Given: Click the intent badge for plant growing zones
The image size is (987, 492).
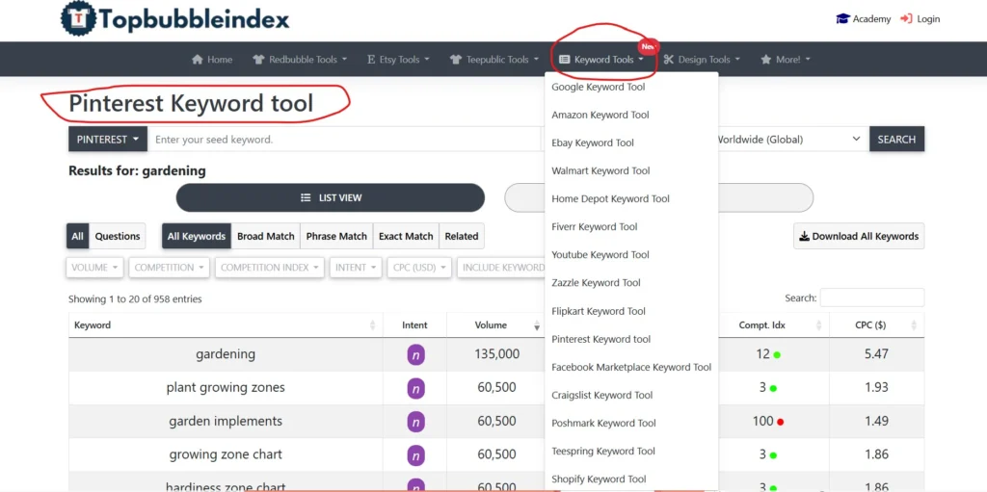Looking at the screenshot, I should pyautogui.click(x=415, y=388).
